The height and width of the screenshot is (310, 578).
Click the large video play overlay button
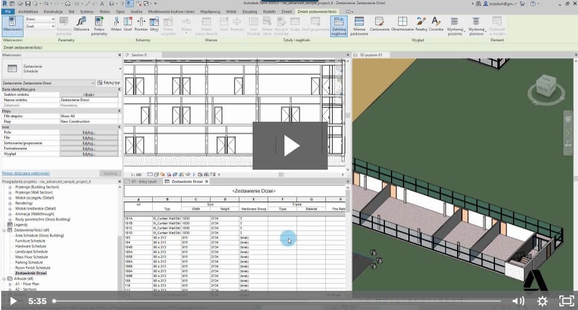click(290, 146)
